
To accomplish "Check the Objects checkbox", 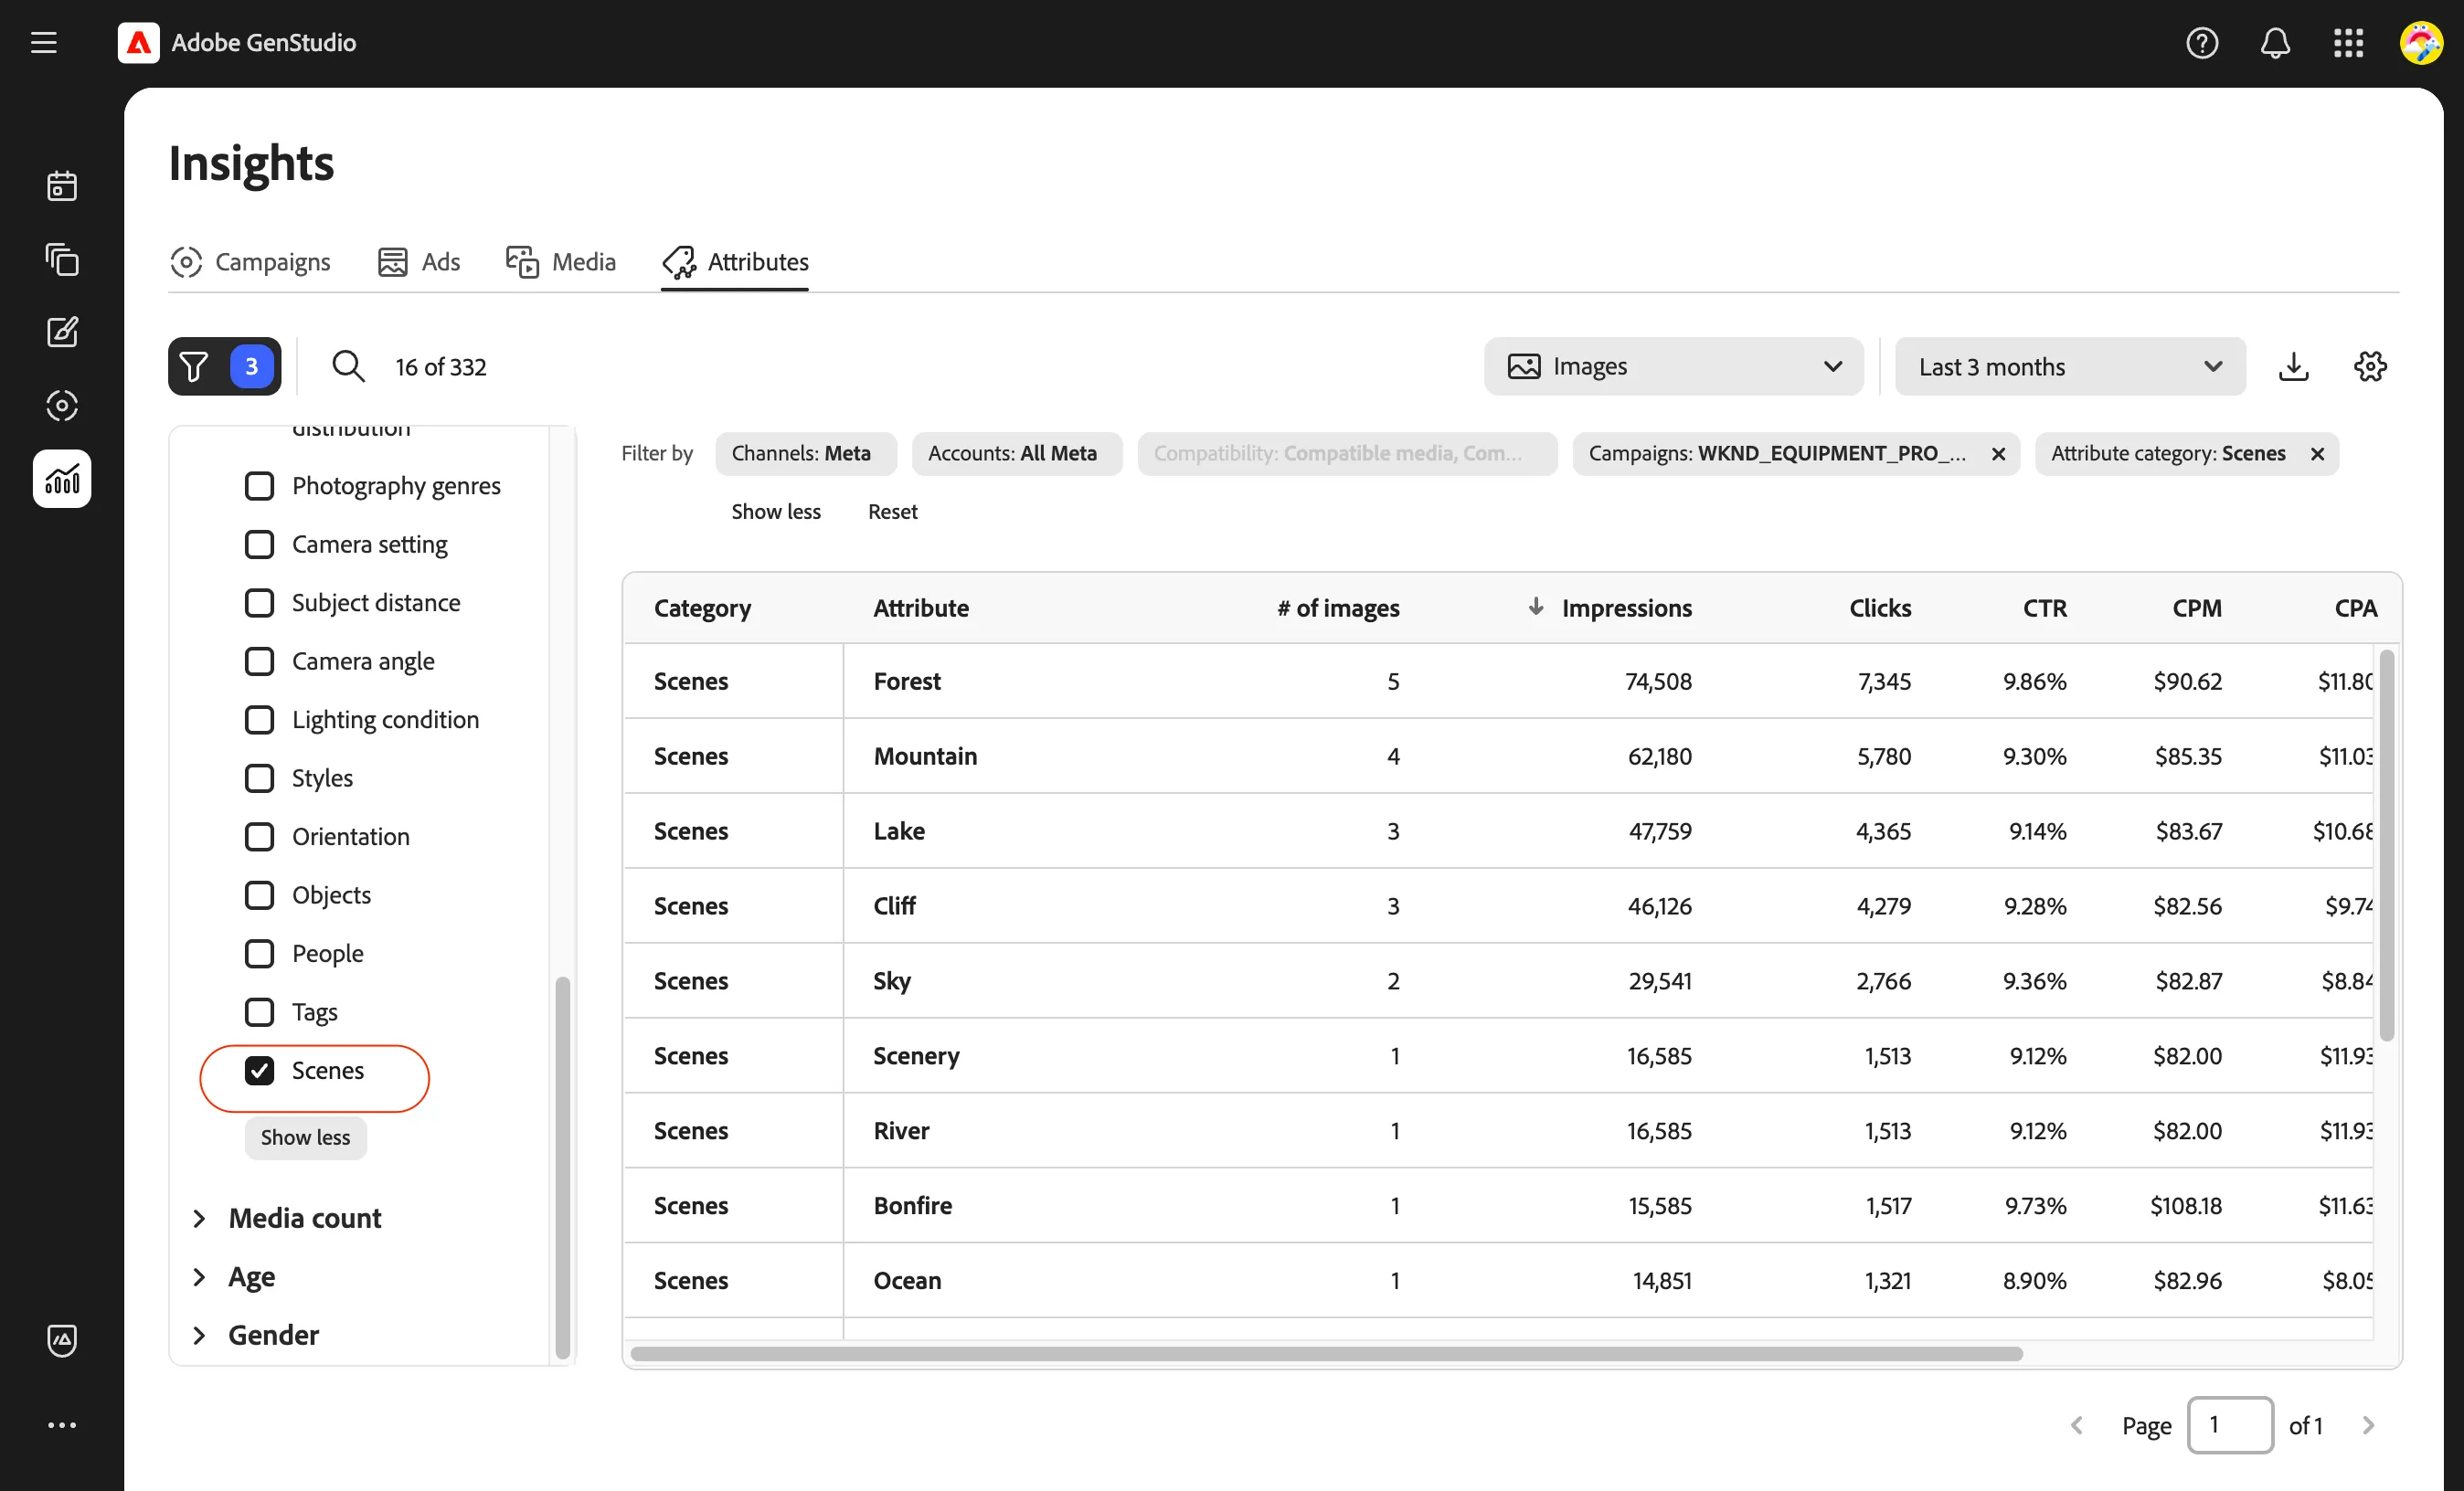I will pyautogui.click(x=259, y=894).
